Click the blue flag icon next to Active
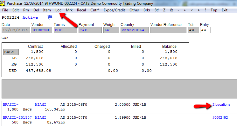Viewport: 237px width, 126px height. 50,17
